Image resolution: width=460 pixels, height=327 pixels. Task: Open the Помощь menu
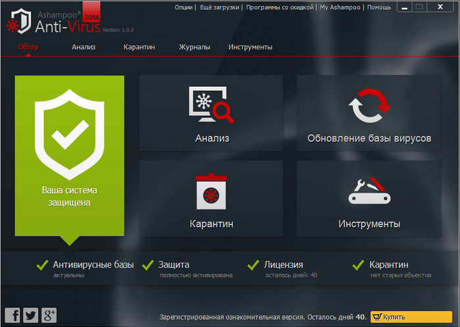coord(379,7)
